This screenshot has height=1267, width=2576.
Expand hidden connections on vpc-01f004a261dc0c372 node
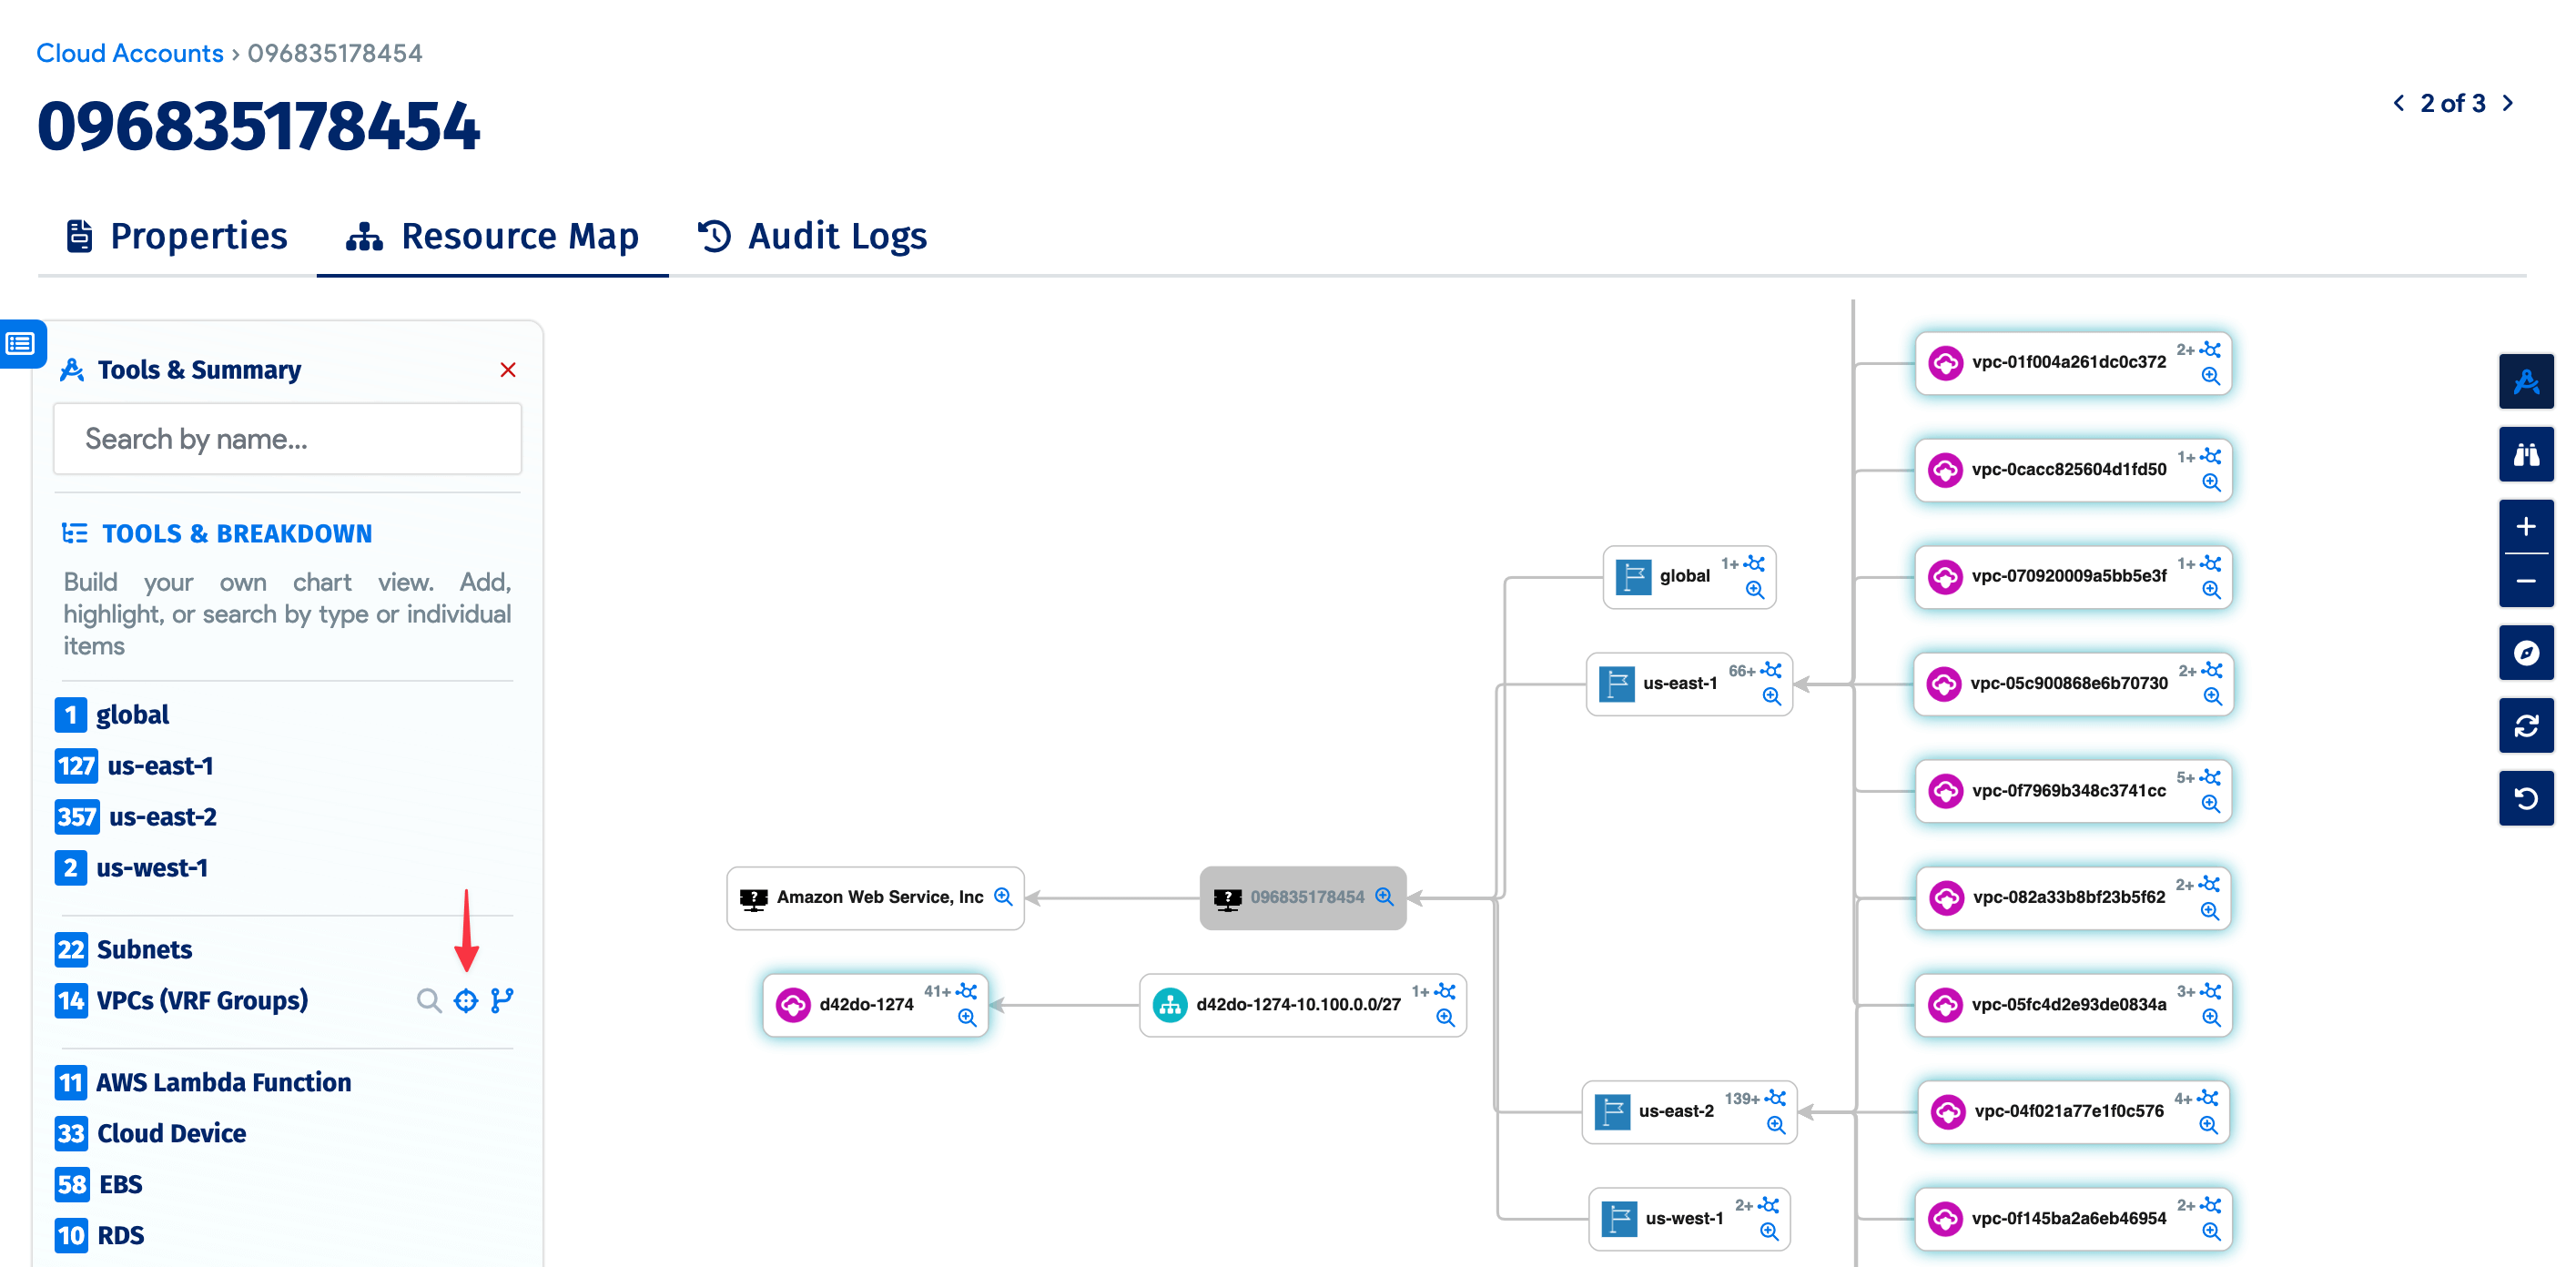pyautogui.click(x=2212, y=351)
